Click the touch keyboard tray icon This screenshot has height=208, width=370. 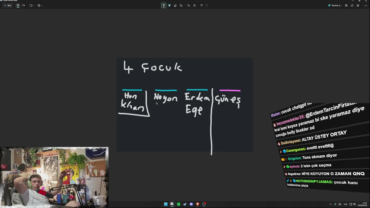[x=340, y=204]
